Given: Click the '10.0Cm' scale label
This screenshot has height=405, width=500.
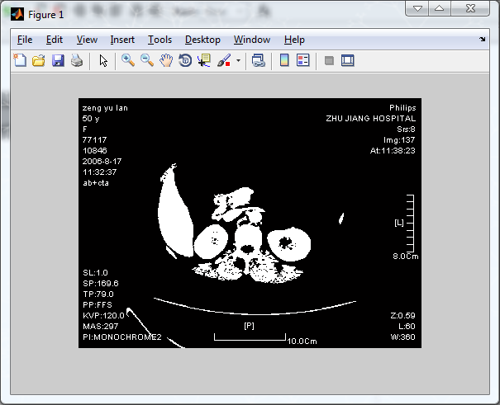Looking at the screenshot, I should [x=302, y=341].
